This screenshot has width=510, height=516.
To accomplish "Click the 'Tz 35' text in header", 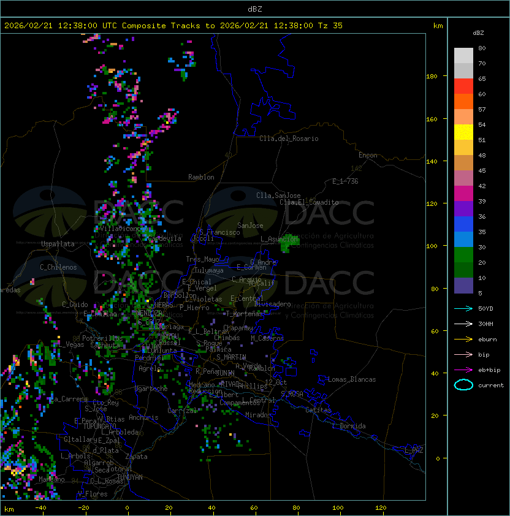I will (x=330, y=25).
